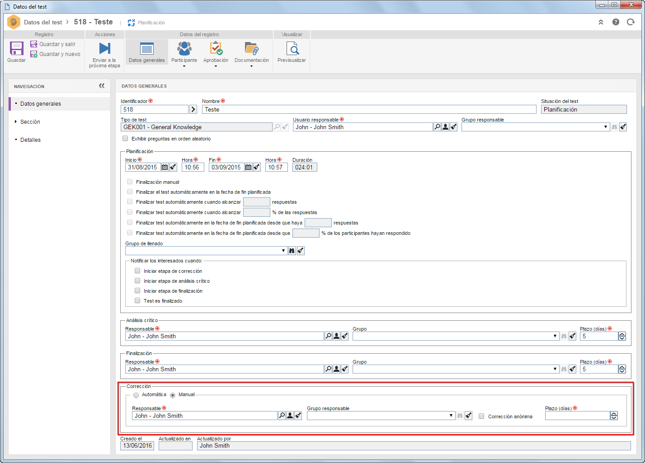Click person icon beside Usuario responsable
The width and height of the screenshot is (645, 463).
point(445,127)
